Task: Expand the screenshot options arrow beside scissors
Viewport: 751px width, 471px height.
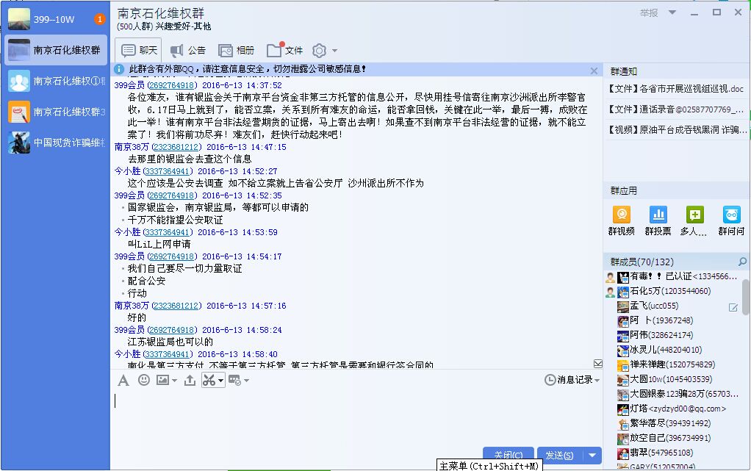Action: click(x=220, y=381)
